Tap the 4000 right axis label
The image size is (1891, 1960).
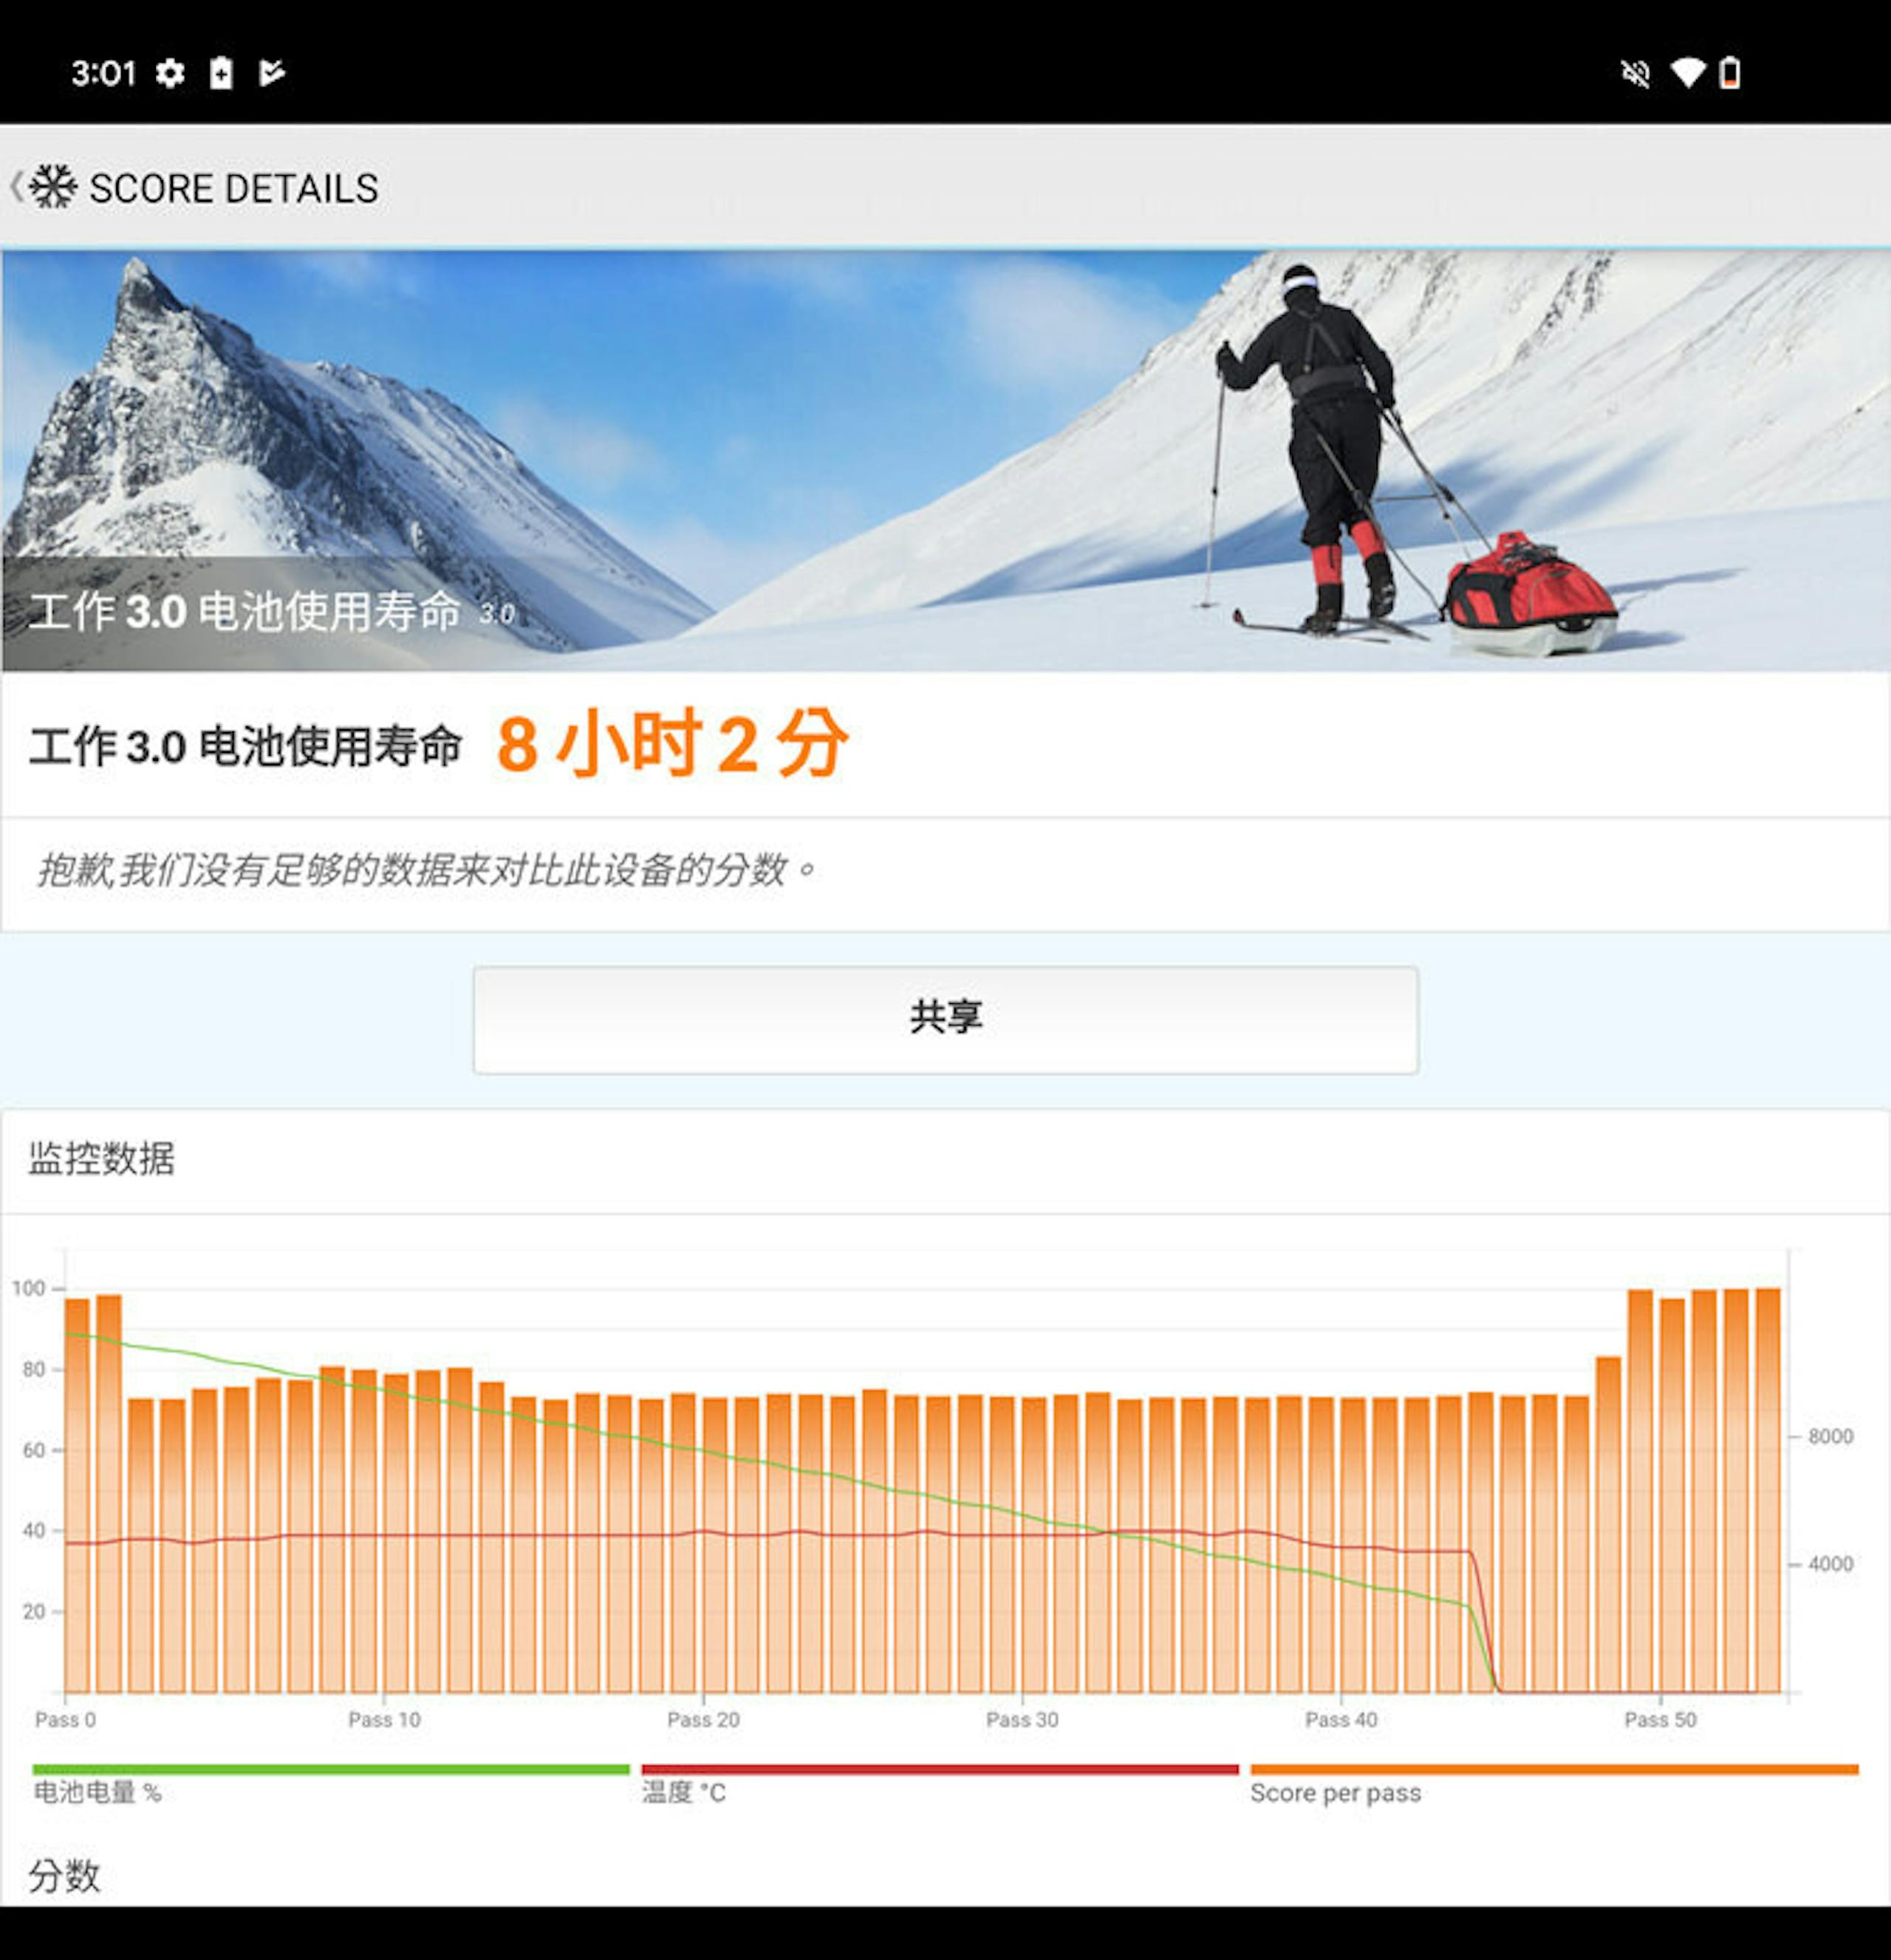[x=1830, y=1563]
